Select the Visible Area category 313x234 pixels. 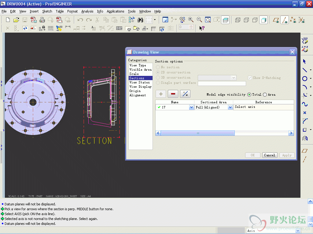click(x=141, y=70)
